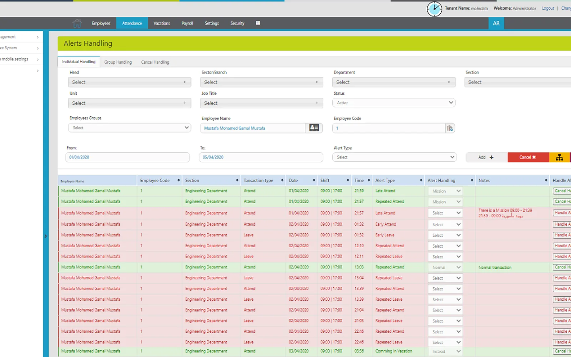Open the Job Title select dropdown
Viewport: 571px width, 357px height.
click(x=262, y=103)
